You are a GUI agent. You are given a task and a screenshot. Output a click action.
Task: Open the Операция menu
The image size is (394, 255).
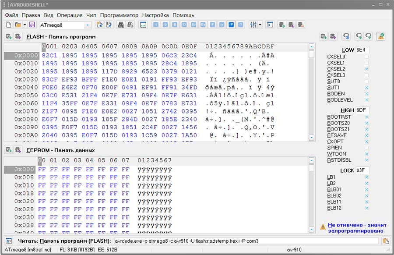tap(70, 15)
